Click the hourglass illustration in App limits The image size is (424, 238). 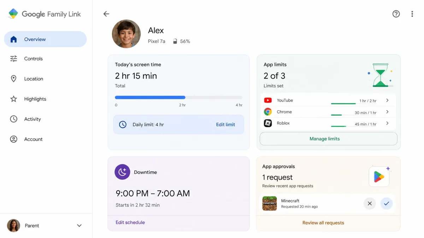[380, 75]
